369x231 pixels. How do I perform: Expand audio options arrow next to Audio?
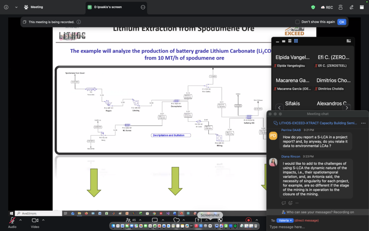21,220
